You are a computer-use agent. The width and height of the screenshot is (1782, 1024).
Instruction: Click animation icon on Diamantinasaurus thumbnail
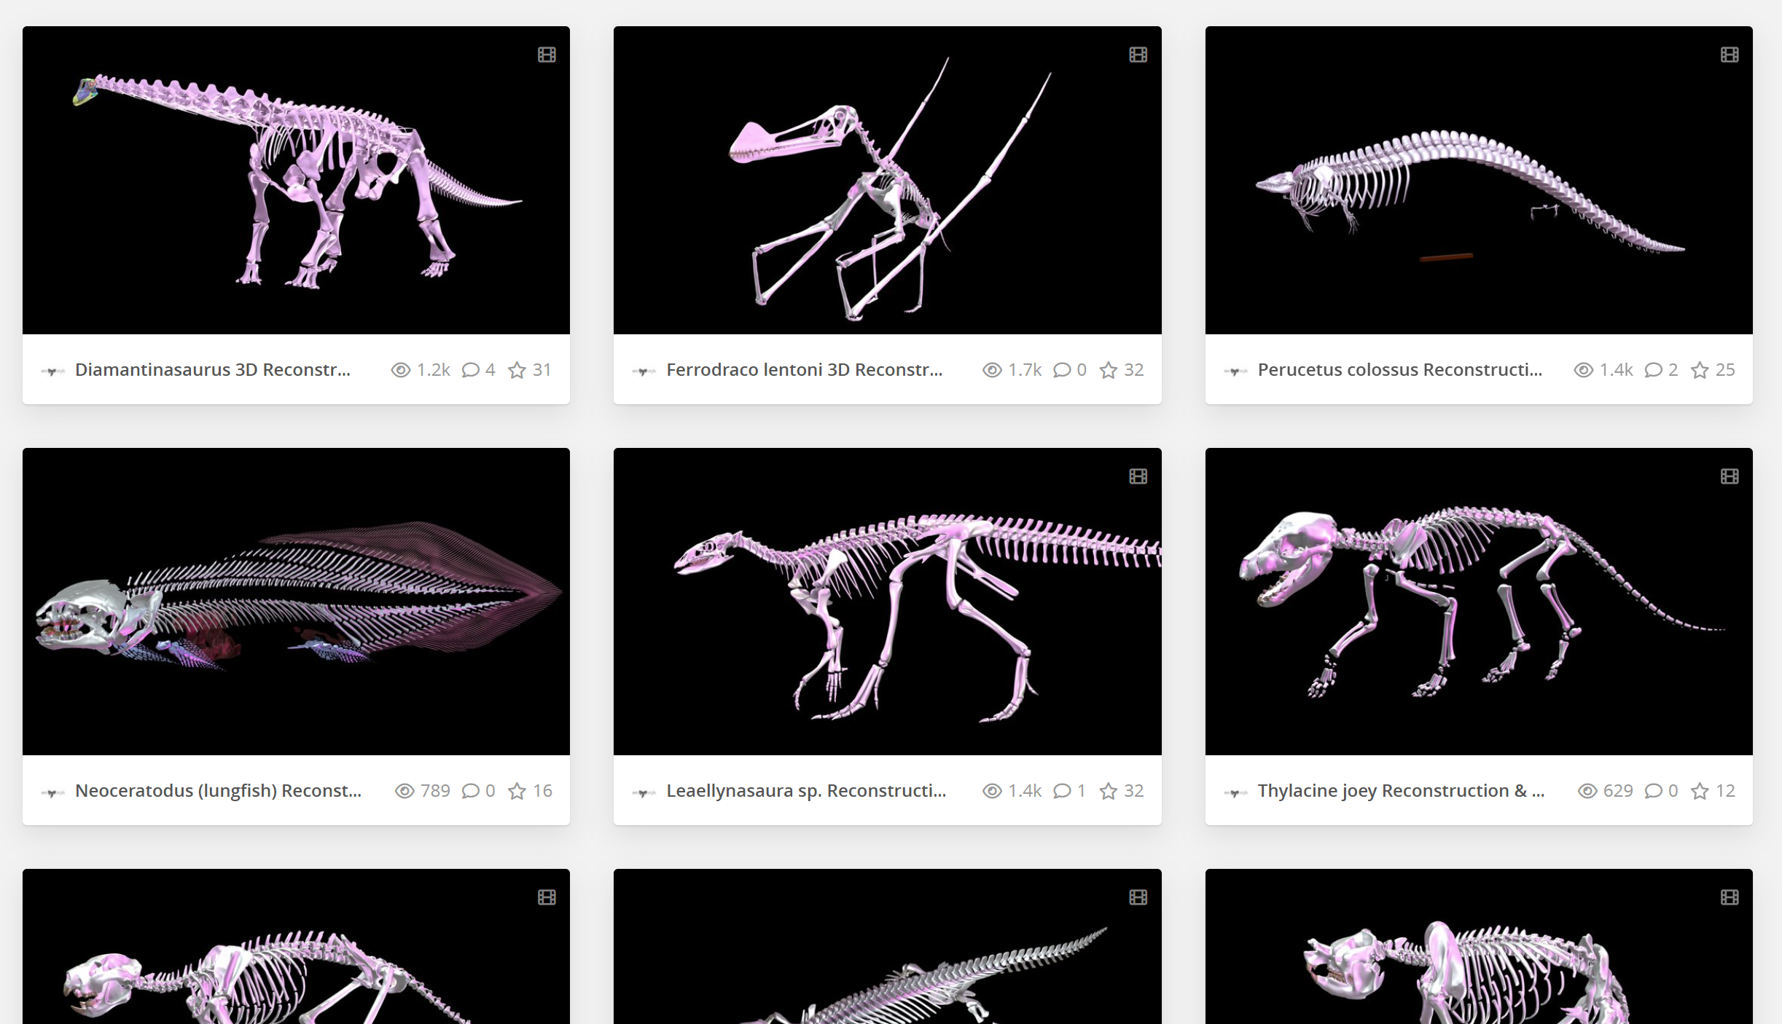pyautogui.click(x=547, y=55)
